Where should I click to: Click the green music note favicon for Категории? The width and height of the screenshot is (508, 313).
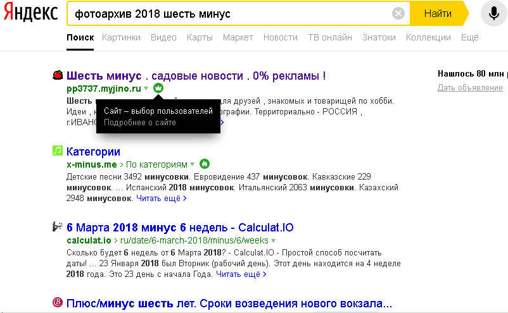(x=58, y=150)
